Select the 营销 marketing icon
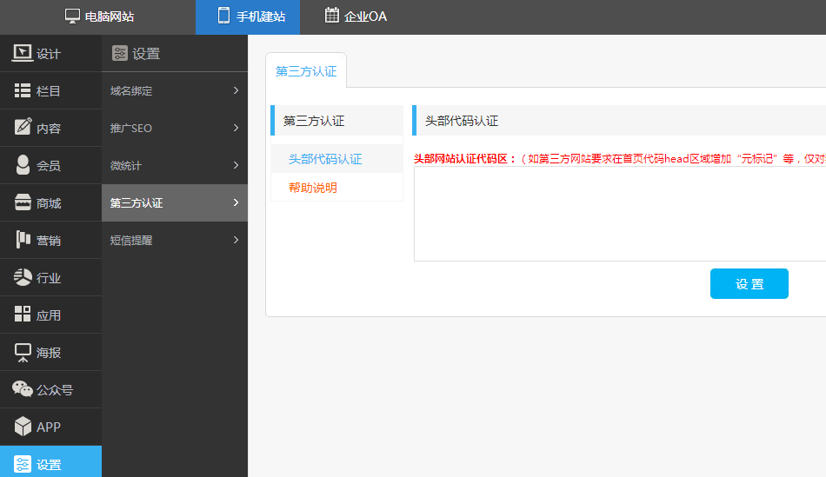Screen dimensions: 826x477 tap(23, 240)
